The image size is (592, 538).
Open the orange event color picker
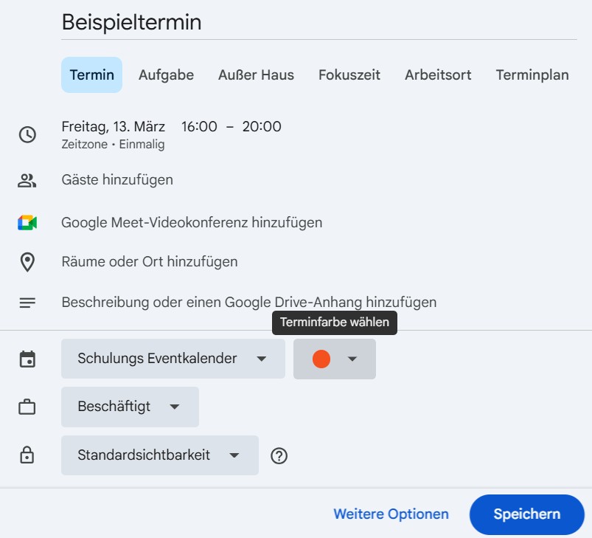334,358
